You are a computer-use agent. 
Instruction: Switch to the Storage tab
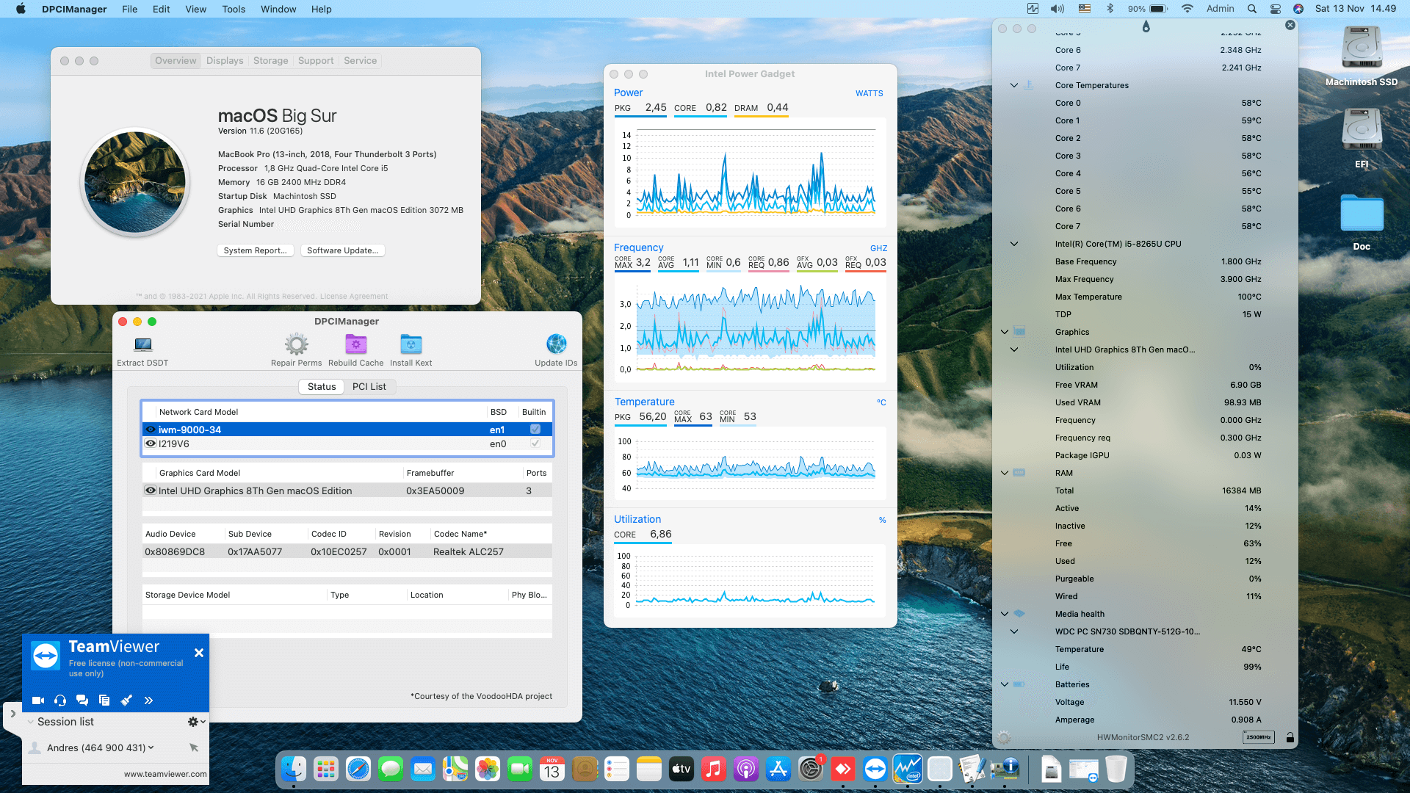click(271, 61)
